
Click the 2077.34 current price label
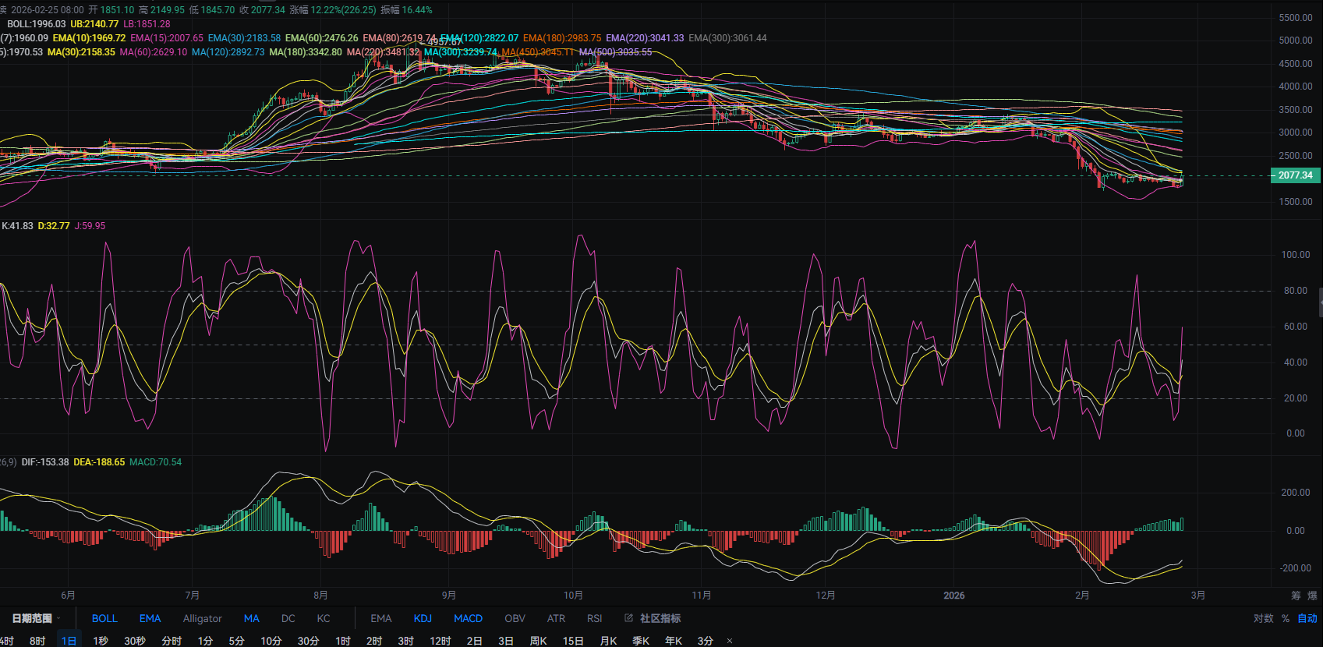[x=1295, y=175]
